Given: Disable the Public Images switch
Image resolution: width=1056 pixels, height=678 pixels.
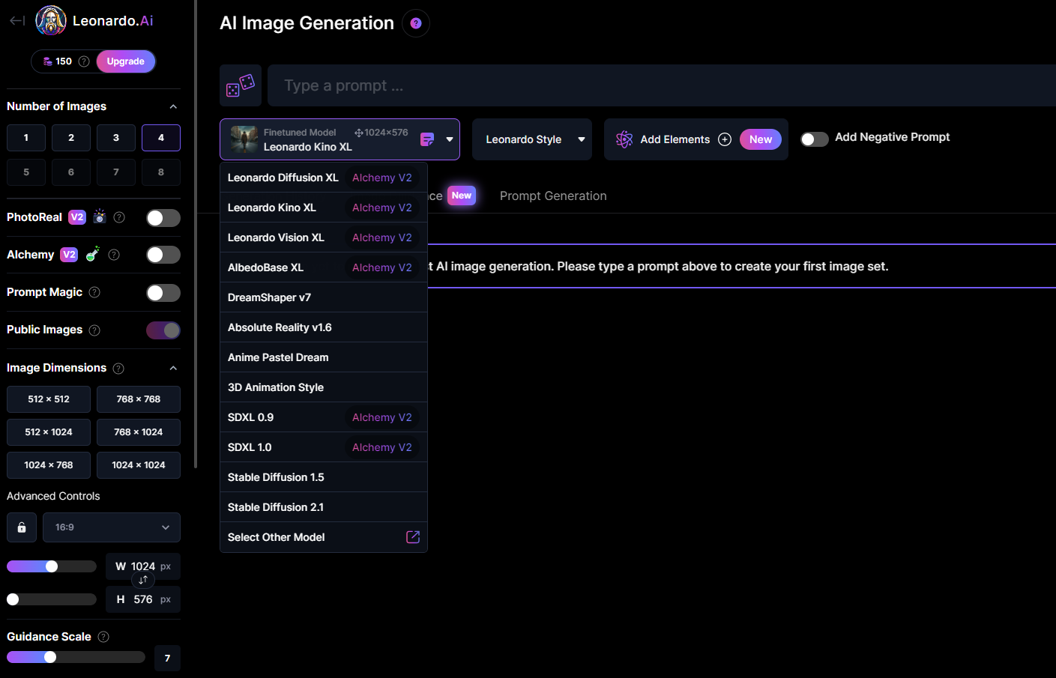Looking at the screenshot, I should [x=163, y=330].
